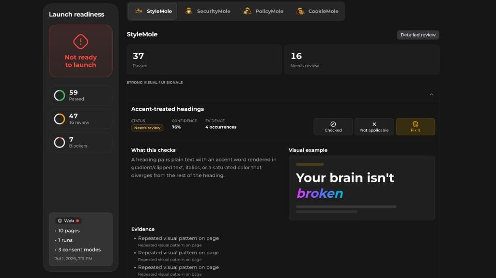Open the 47 To review list
The image size is (496, 278).
(81, 119)
